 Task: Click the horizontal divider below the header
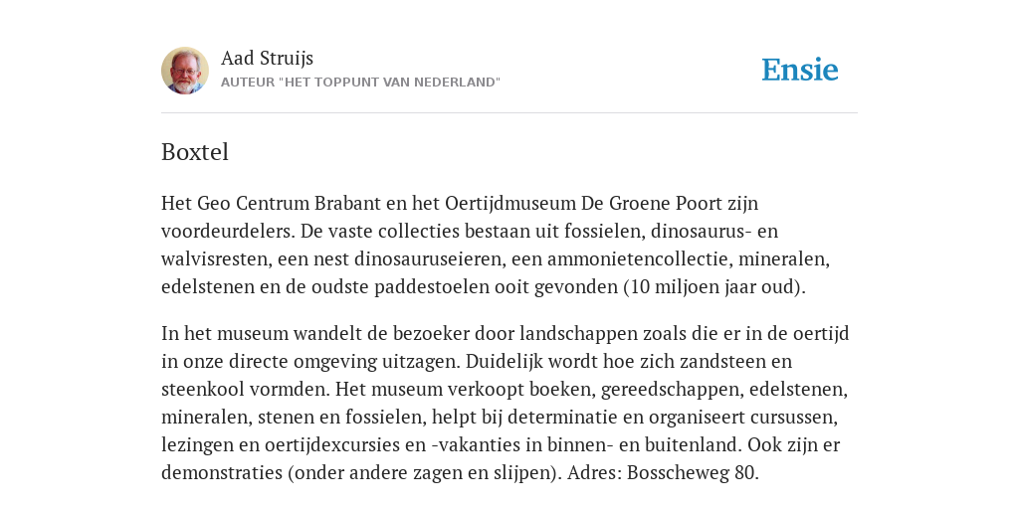pos(509,113)
